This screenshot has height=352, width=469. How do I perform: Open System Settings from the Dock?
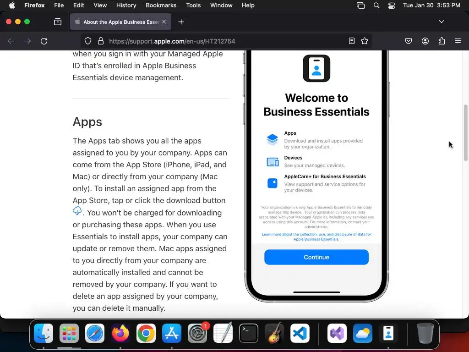[197, 333]
